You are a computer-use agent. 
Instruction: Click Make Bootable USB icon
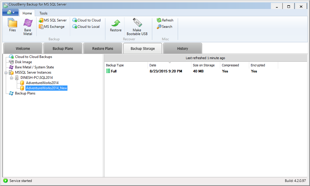pos(137,22)
